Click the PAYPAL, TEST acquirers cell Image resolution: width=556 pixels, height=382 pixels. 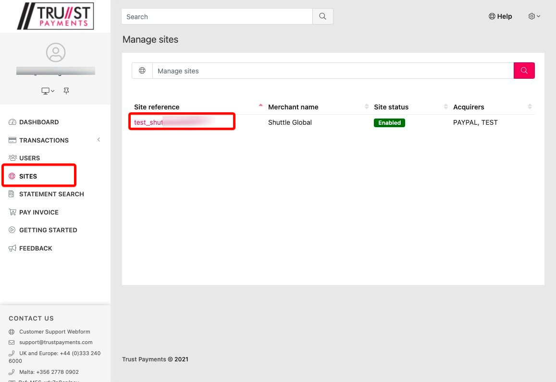[x=475, y=122]
